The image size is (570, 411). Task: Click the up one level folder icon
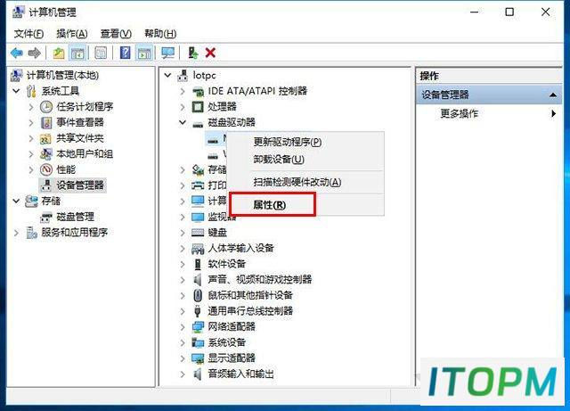point(59,53)
